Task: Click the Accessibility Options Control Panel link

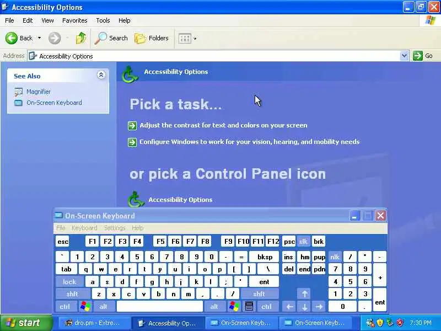Action: click(180, 200)
